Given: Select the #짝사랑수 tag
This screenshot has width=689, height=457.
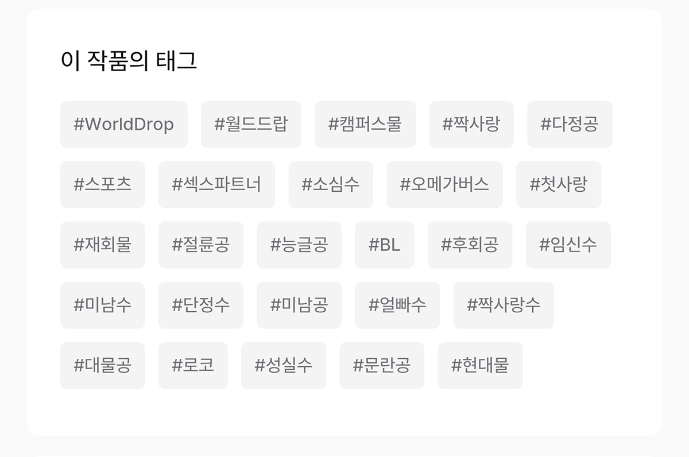Looking at the screenshot, I should (x=504, y=305).
